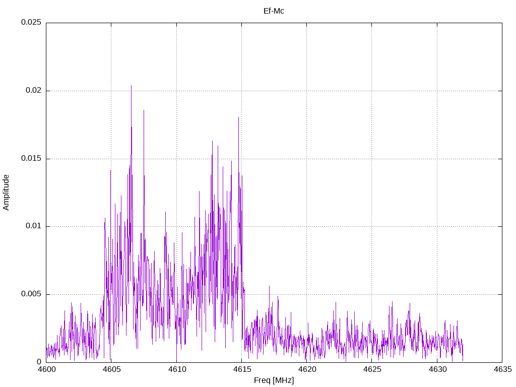516x387 pixels.
Task: Click the y-axis 0 tick label
Action: pyautogui.click(x=39, y=362)
